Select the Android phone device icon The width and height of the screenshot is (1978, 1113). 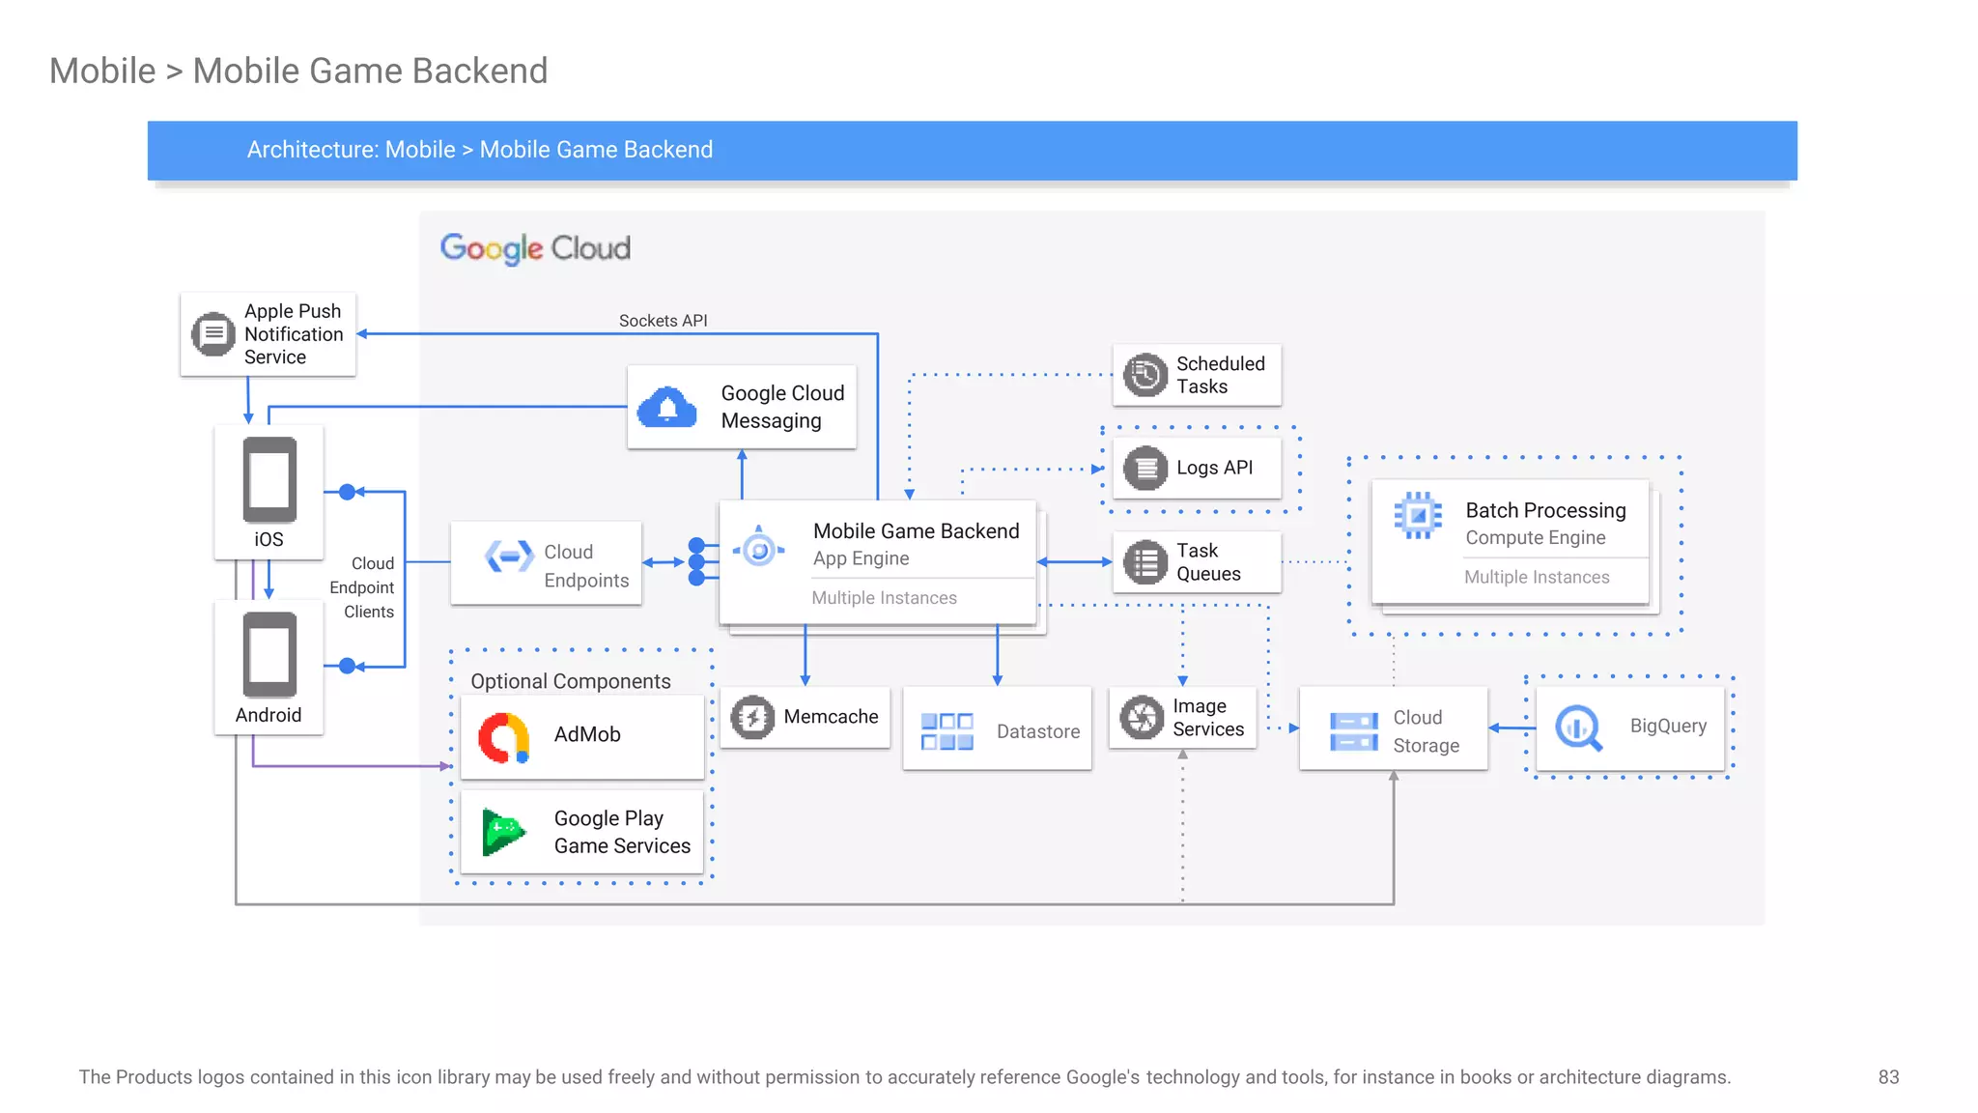coord(269,655)
